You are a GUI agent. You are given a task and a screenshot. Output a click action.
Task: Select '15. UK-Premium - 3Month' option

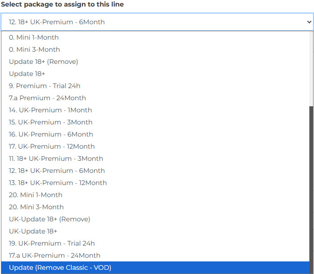click(x=50, y=122)
